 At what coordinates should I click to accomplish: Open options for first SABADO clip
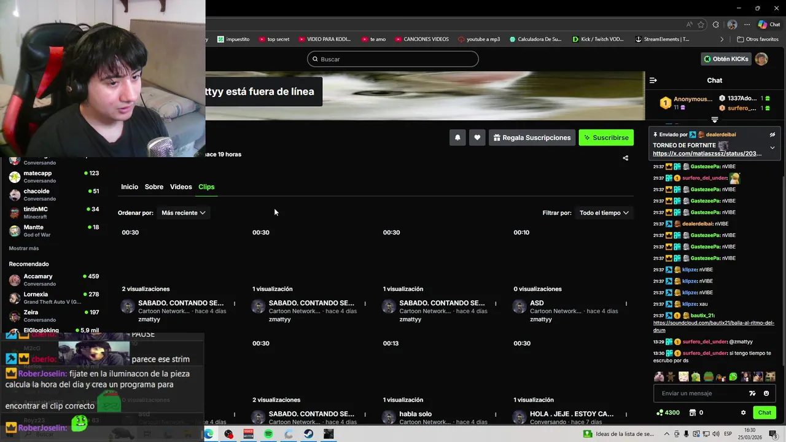[235, 303]
